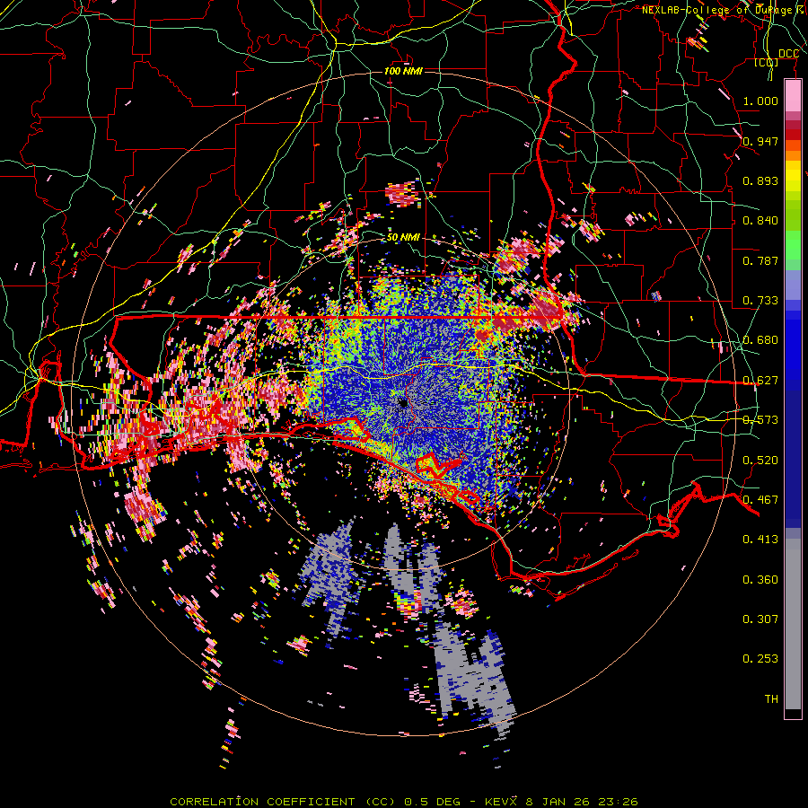
Task: Click the 0.413 legend value
Action: [x=760, y=540]
